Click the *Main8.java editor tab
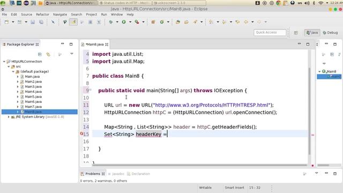 [x=94, y=44]
